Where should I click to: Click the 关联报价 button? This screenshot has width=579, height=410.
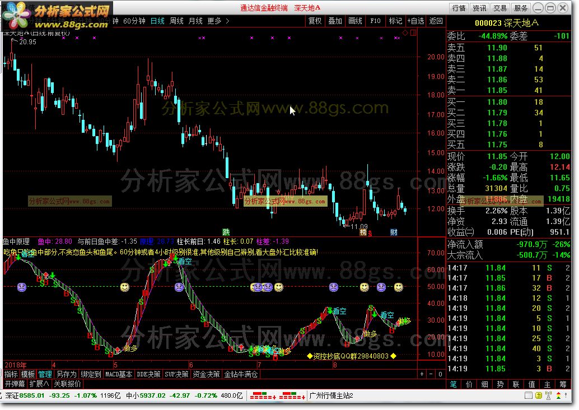(67, 384)
